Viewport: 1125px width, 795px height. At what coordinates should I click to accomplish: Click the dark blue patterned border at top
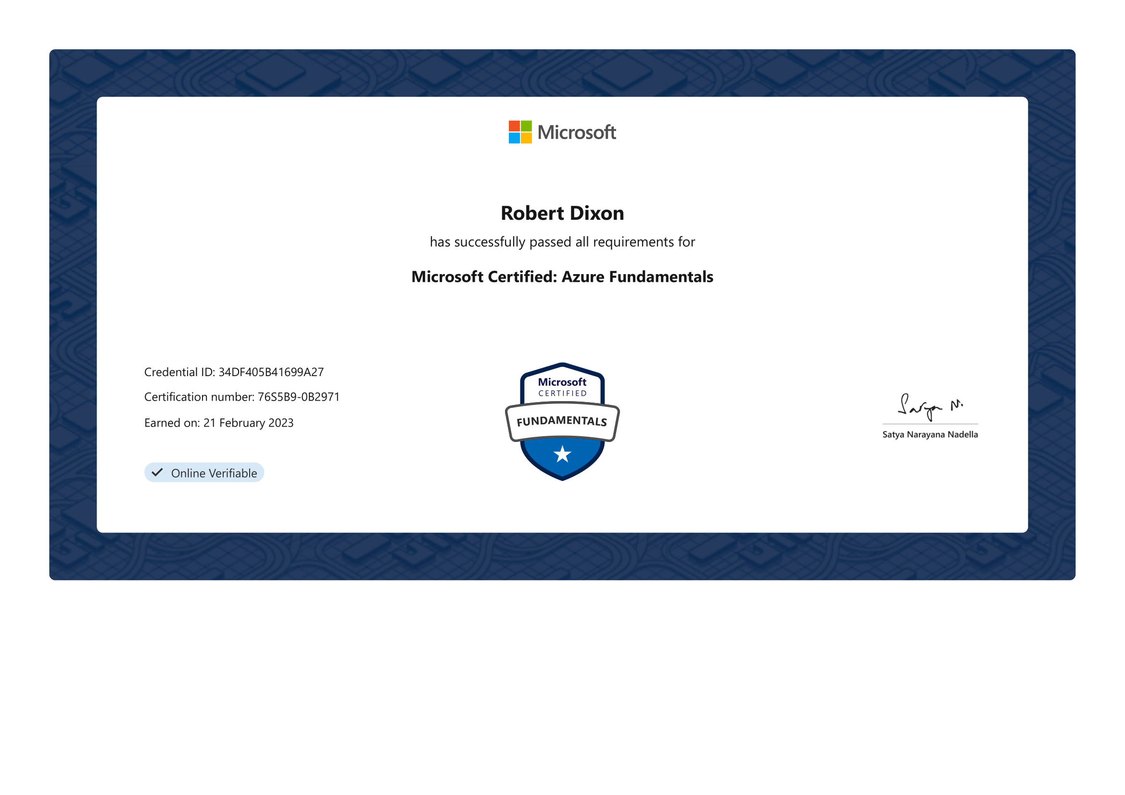(x=562, y=73)
